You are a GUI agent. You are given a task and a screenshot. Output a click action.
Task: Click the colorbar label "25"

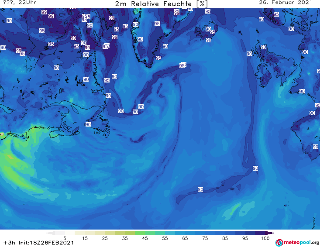tap(105, 238)
